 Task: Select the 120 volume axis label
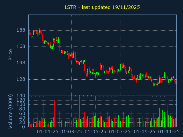(21, 100)
